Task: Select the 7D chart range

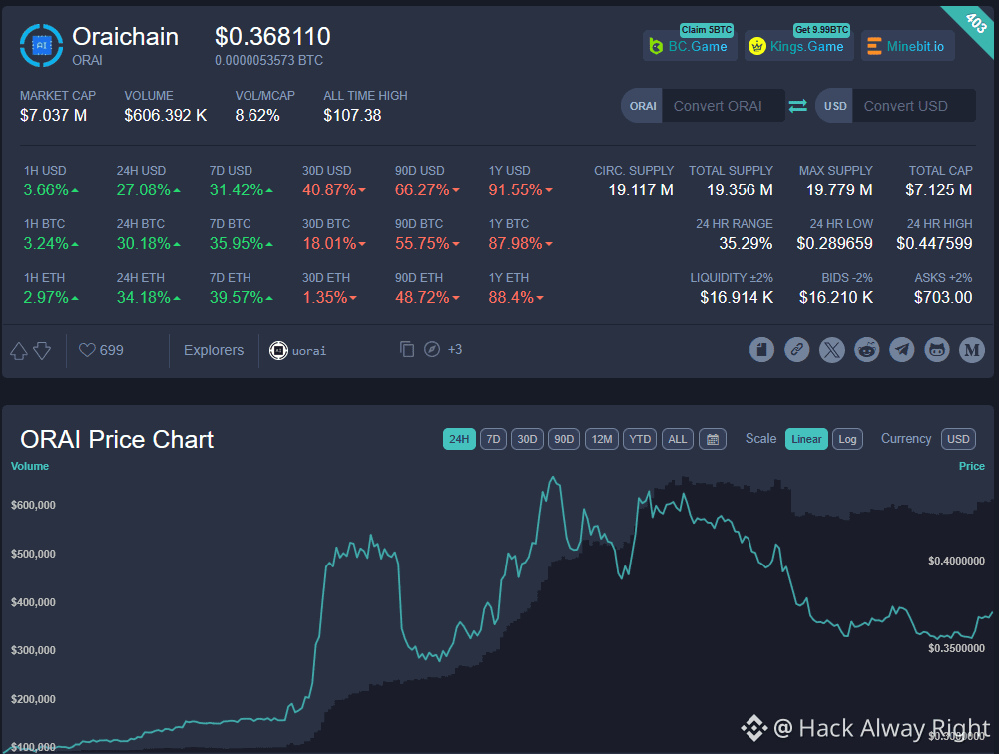Action: point(493,439)
